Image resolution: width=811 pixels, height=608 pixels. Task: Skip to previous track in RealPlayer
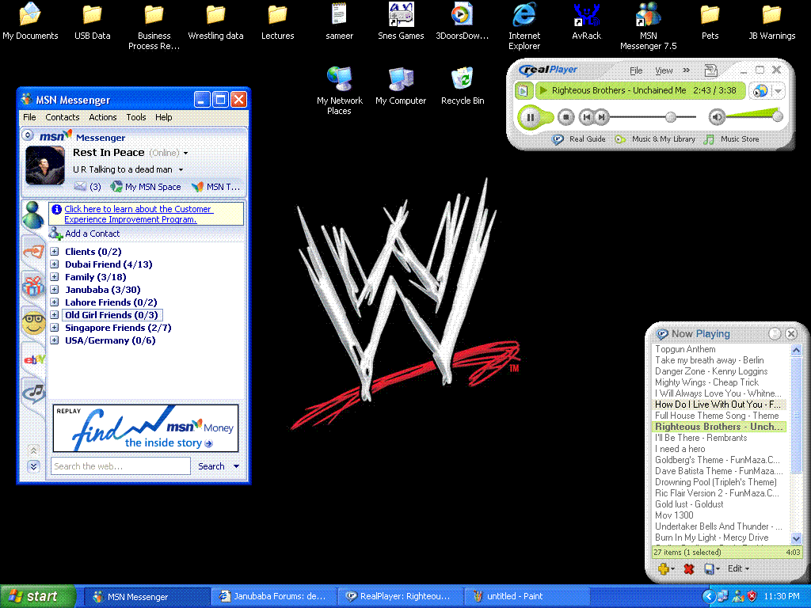[586, 117]
